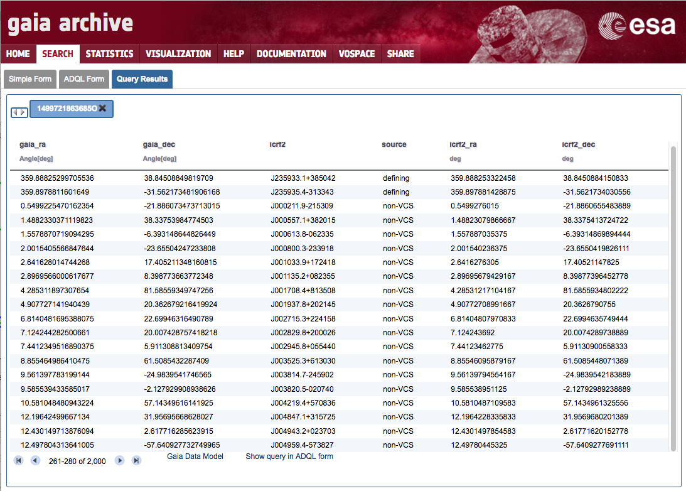Click the ESA logo

click(636, 26)
